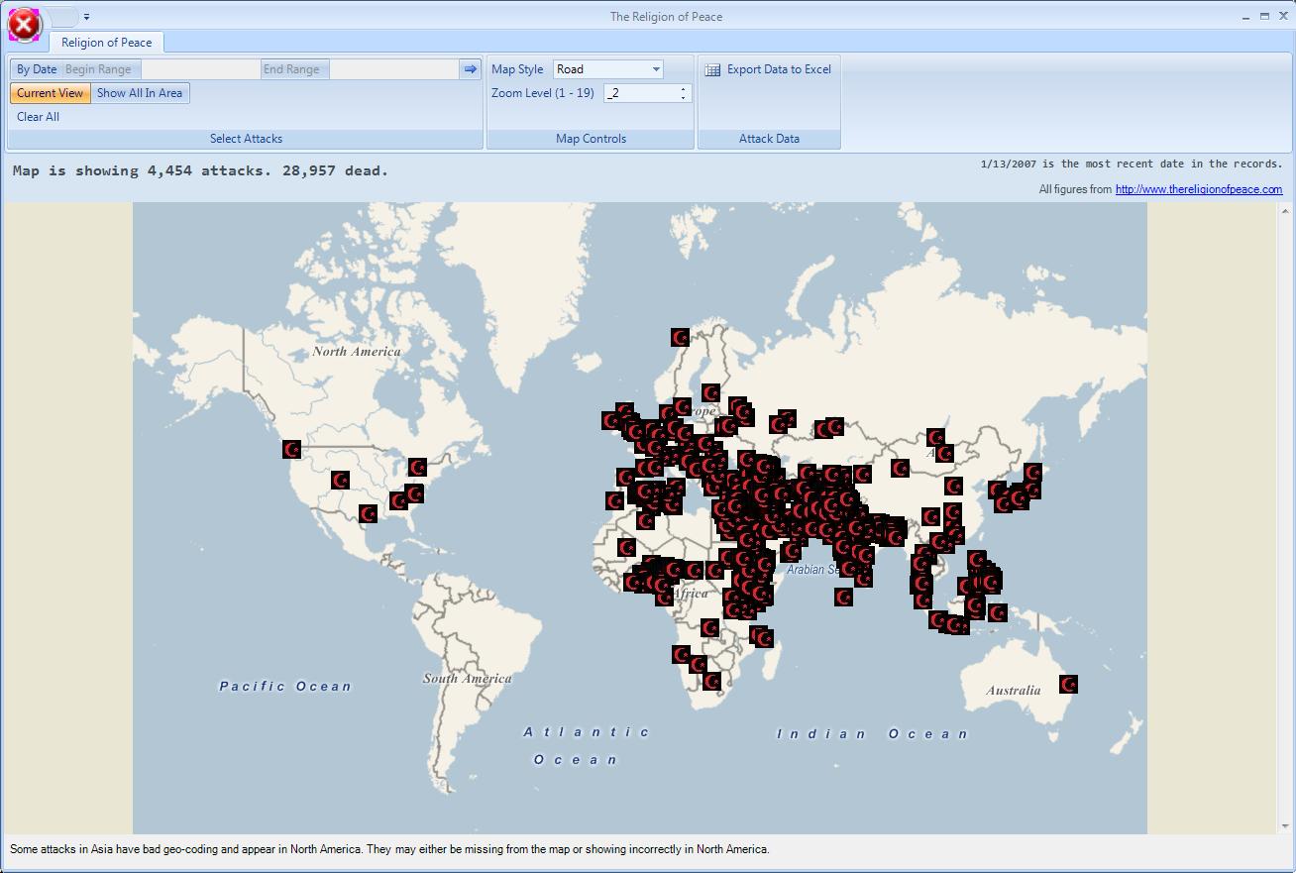Apply date range with the blue arrow
This screenshot has width=1296, height=873.
470,69
